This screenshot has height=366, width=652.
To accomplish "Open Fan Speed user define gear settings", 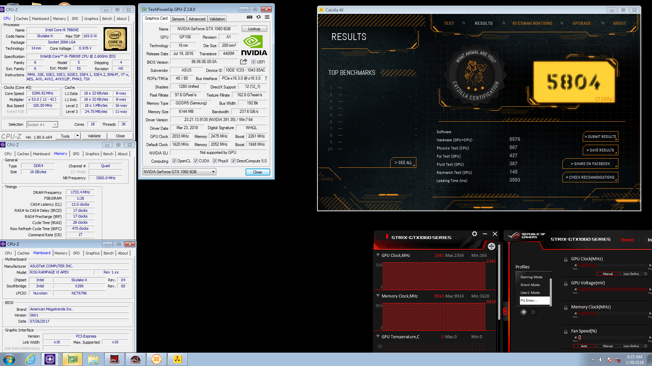I will [646, 346].
